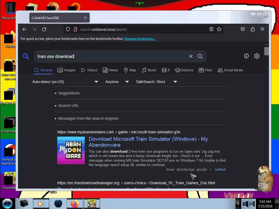279x209 pixels.
Task: Submit search with magnifier button
Action: click(200, 56)
